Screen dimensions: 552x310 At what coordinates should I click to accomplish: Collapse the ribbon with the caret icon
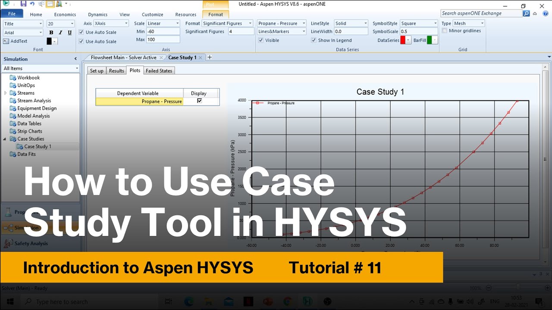coord(535,13)
